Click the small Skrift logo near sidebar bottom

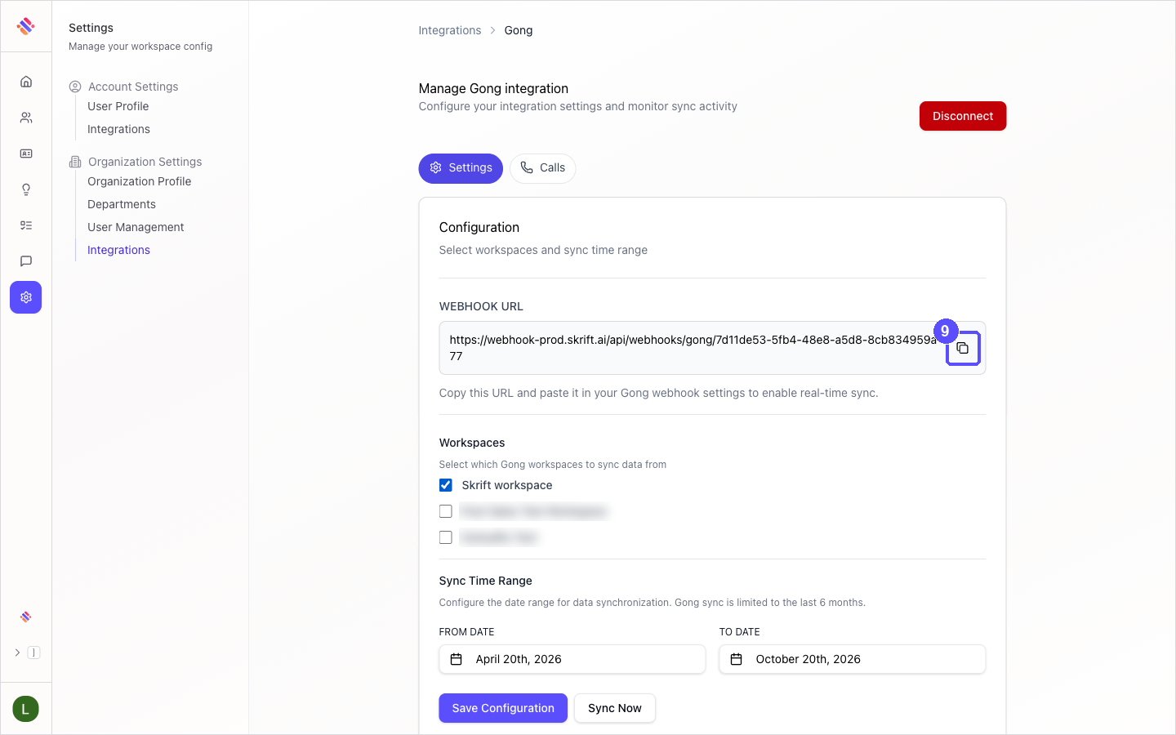[26, 617]
